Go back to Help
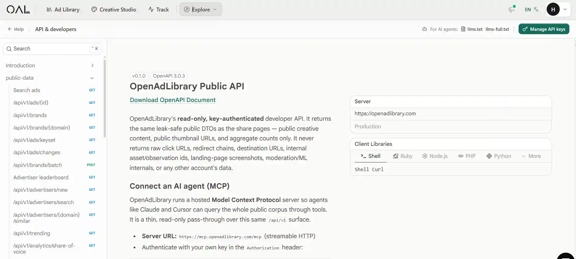 click(16, 29)
